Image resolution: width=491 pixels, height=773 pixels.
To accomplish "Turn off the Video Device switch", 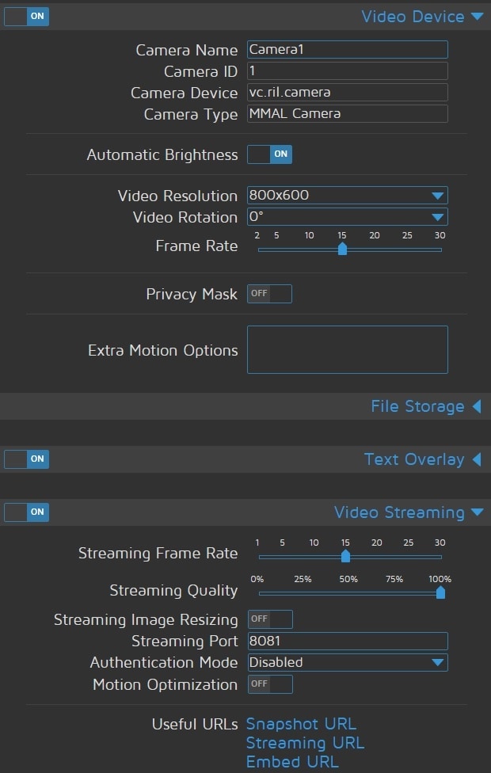I will coord(27,16).
